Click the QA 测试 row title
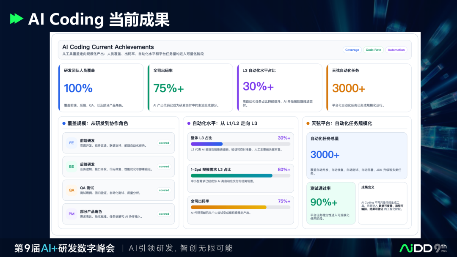The height and width of the screenshot is (257, 457). pos(87,188)
